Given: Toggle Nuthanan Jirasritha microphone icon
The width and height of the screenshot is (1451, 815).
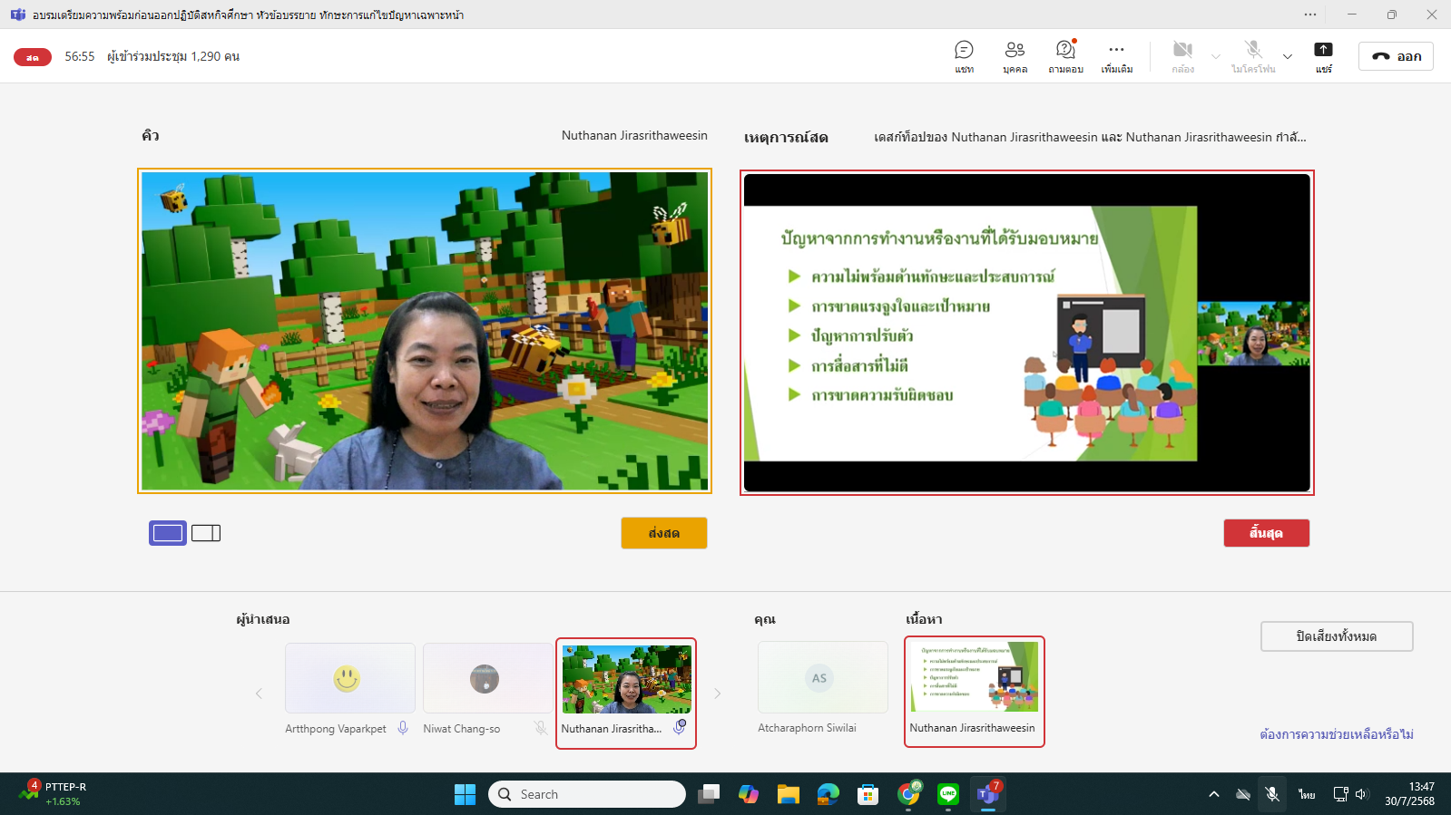Looking at the screenshot, I should point(680,727).
